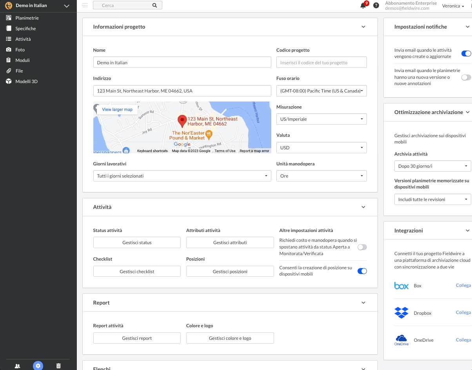Click View larger map on the map
The height and width of the screenshot is (370, 472).
click(x=117, y=110)
